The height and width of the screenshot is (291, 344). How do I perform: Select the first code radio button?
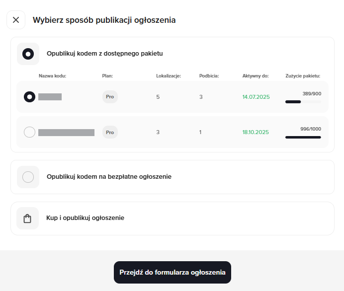pos(29,97)
